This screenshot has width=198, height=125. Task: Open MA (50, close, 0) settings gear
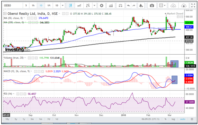pyautogui.click(x=32, y=18)
